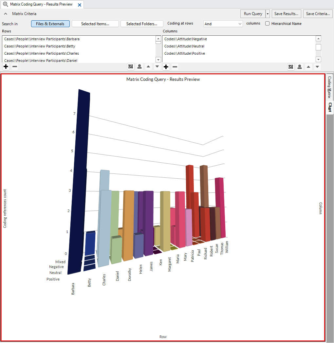Screen dimensions: 334x343
Task: Select the Betty row entry
Action: pos(79,46)
